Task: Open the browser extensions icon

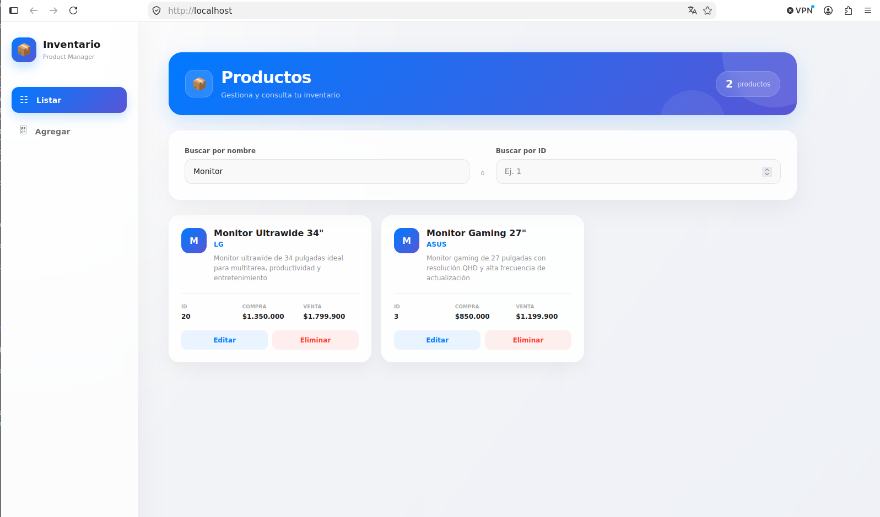Action: click(x=848, y=10)
